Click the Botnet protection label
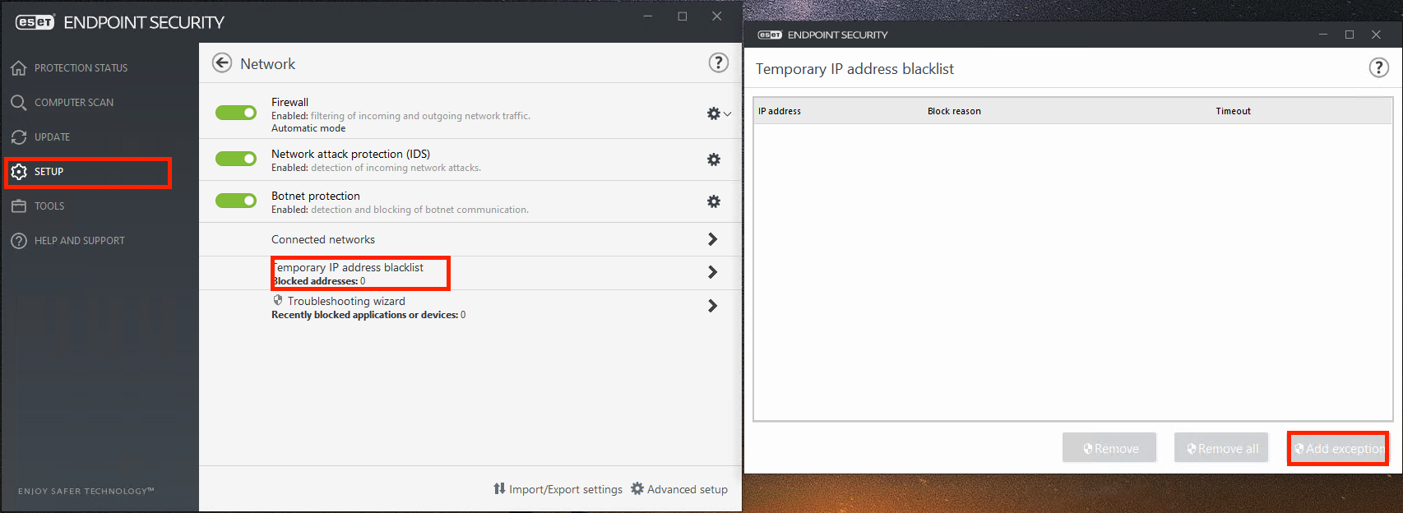The height and width of the screenshot is (513, 1403). tap(316, 196)
